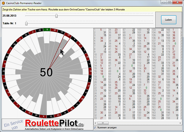Viewport: 184px width, 132px height.
Task: Select red 27 segment on the wheel
Action: [89, 86]
